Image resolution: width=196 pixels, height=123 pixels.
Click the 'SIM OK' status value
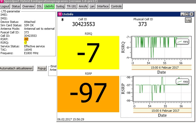pos(29,25)
